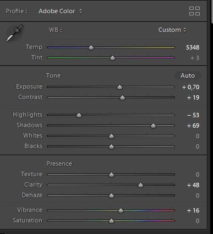The width and height of the screenshot is (213, 234).
Task: Click the Highlights slider handle
Action: coord(79,115)
